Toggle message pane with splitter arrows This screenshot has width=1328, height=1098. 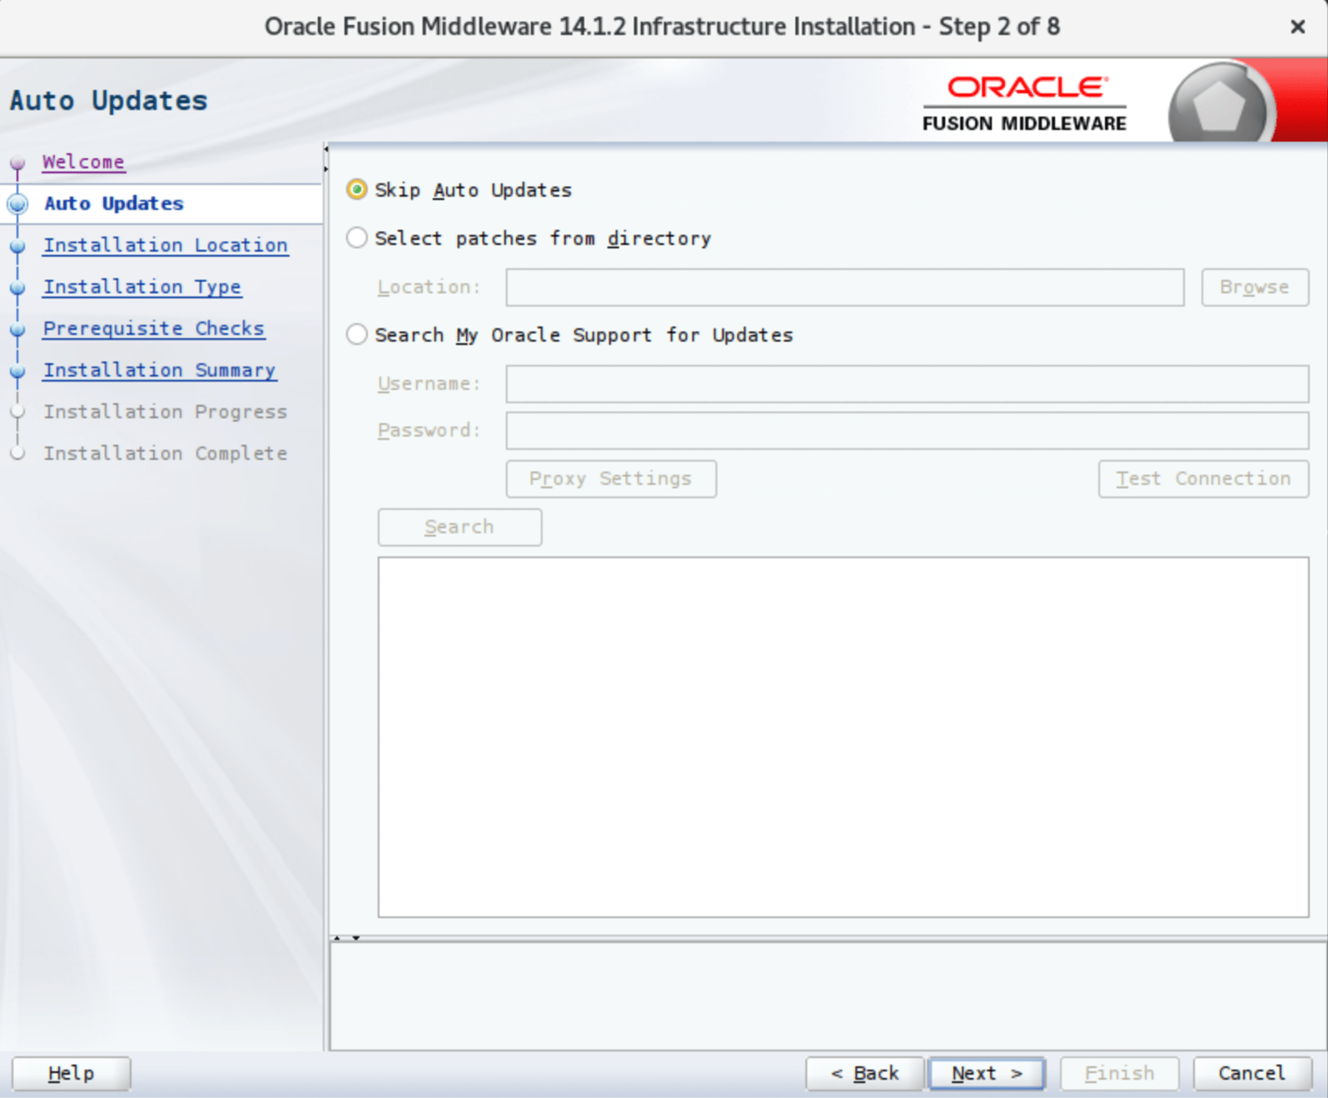tap(346, 938)
